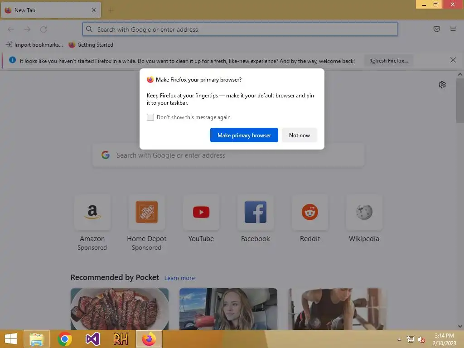The height and width of the screenshot is (348, 464).
Task: Click the page's Google search box
Action: pyautogui.click(x=228, y=155)
